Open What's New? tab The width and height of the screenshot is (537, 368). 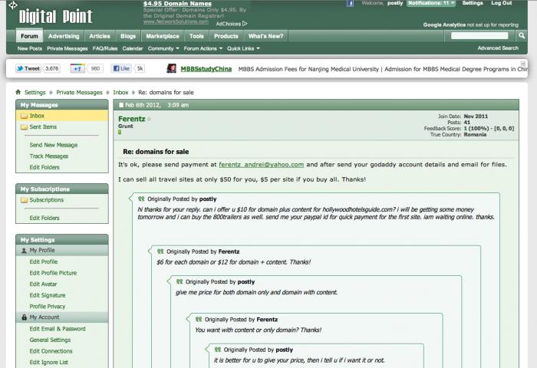coord(265,36)
